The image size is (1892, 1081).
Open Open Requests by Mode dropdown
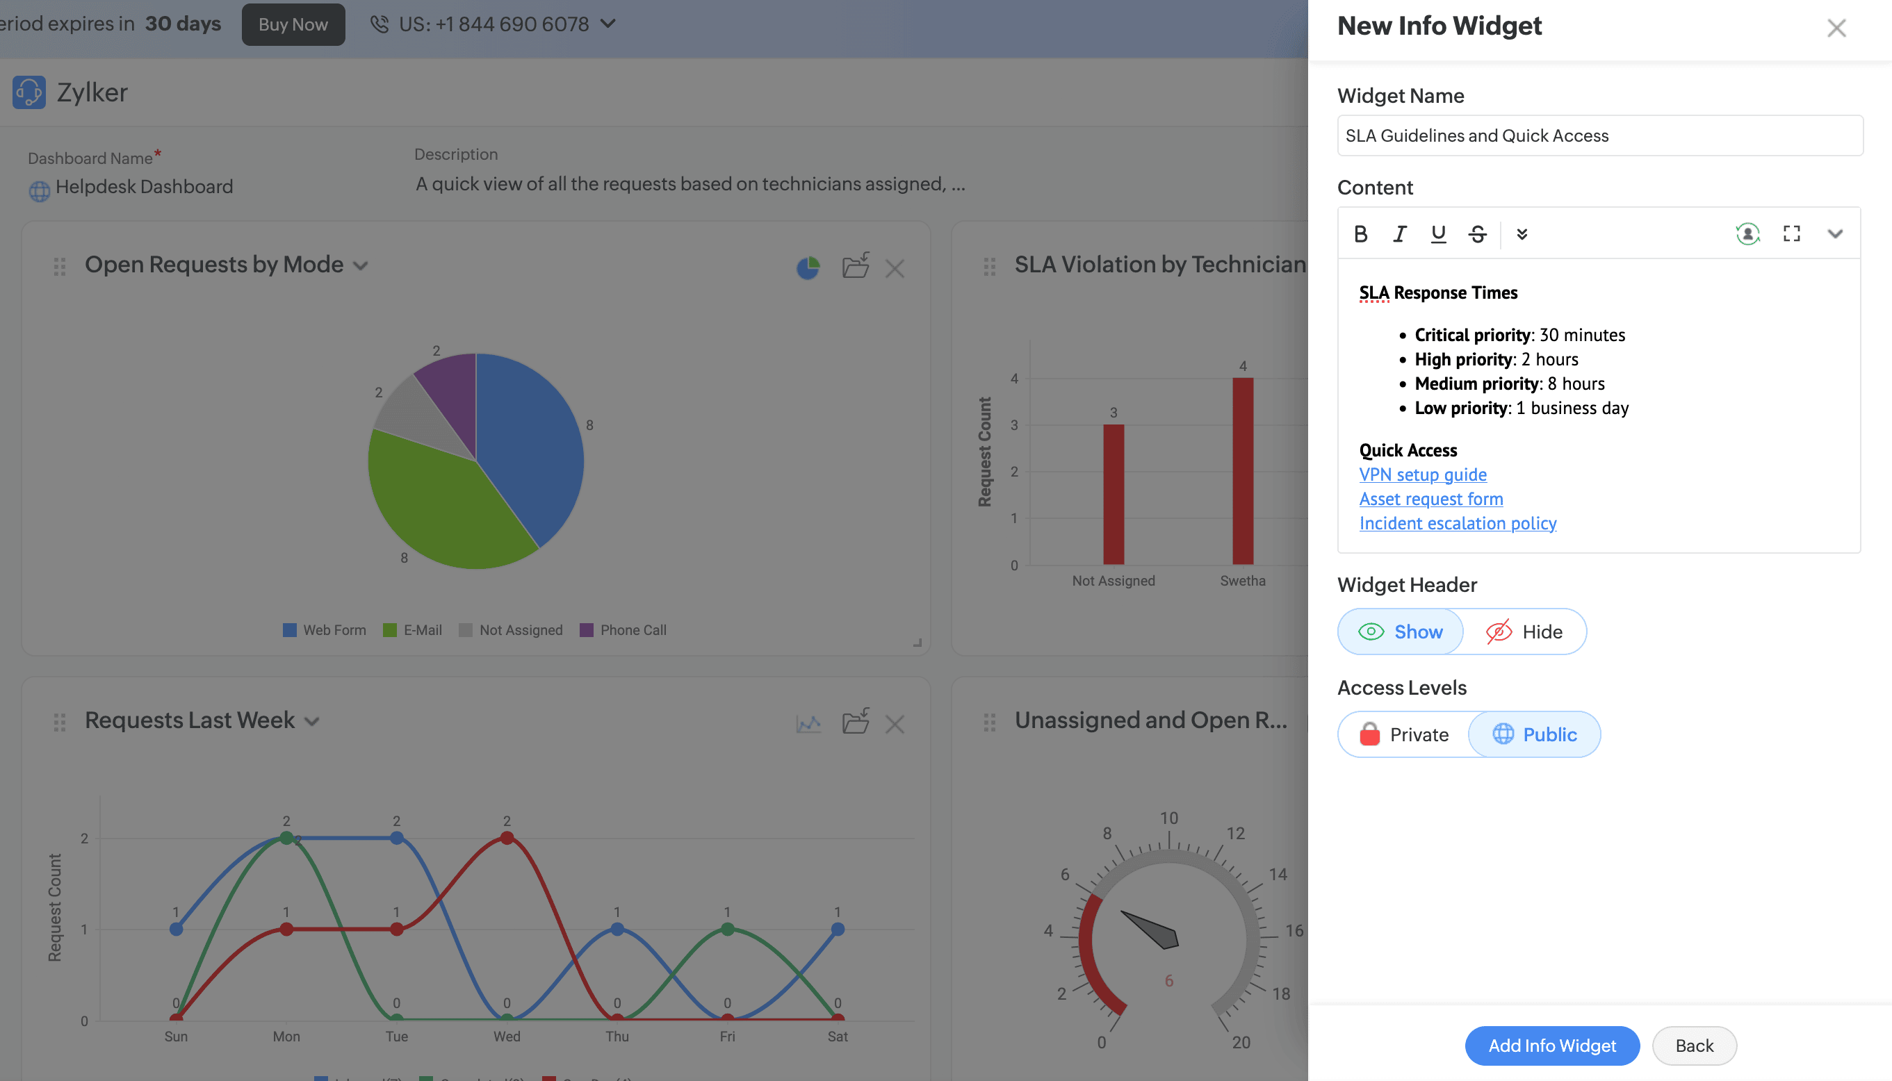coord(361,266)
